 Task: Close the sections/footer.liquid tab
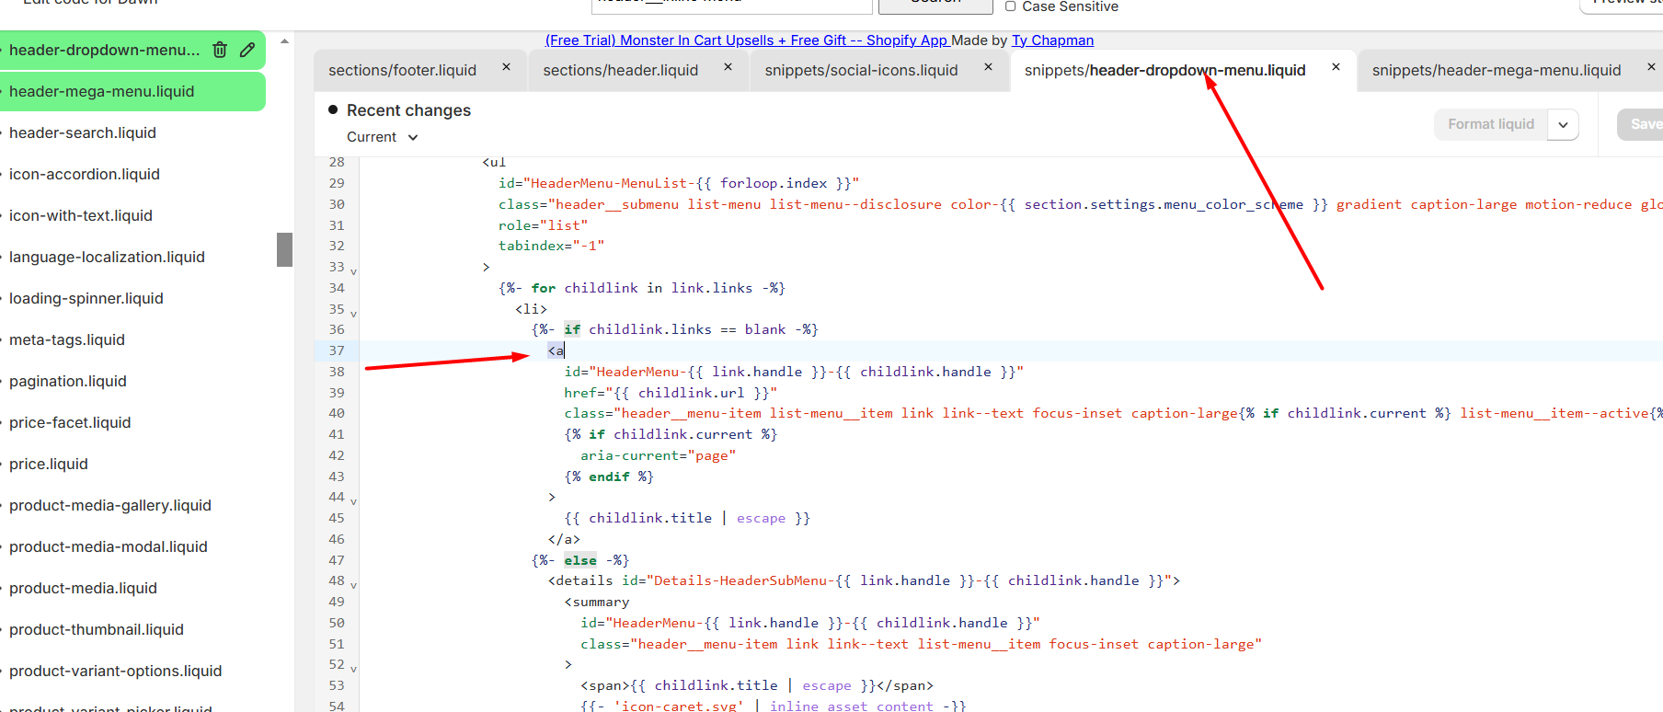click(506, 67)
